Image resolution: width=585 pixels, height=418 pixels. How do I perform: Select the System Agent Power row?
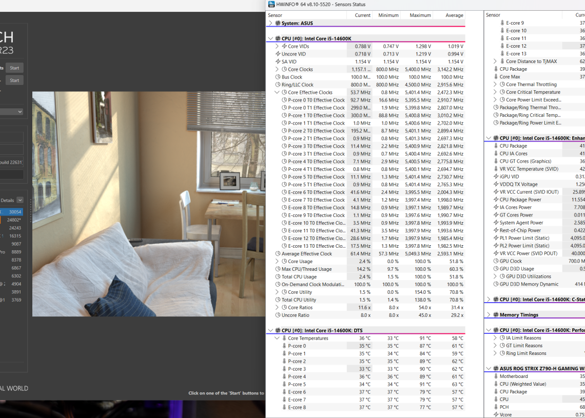[535, 223]
